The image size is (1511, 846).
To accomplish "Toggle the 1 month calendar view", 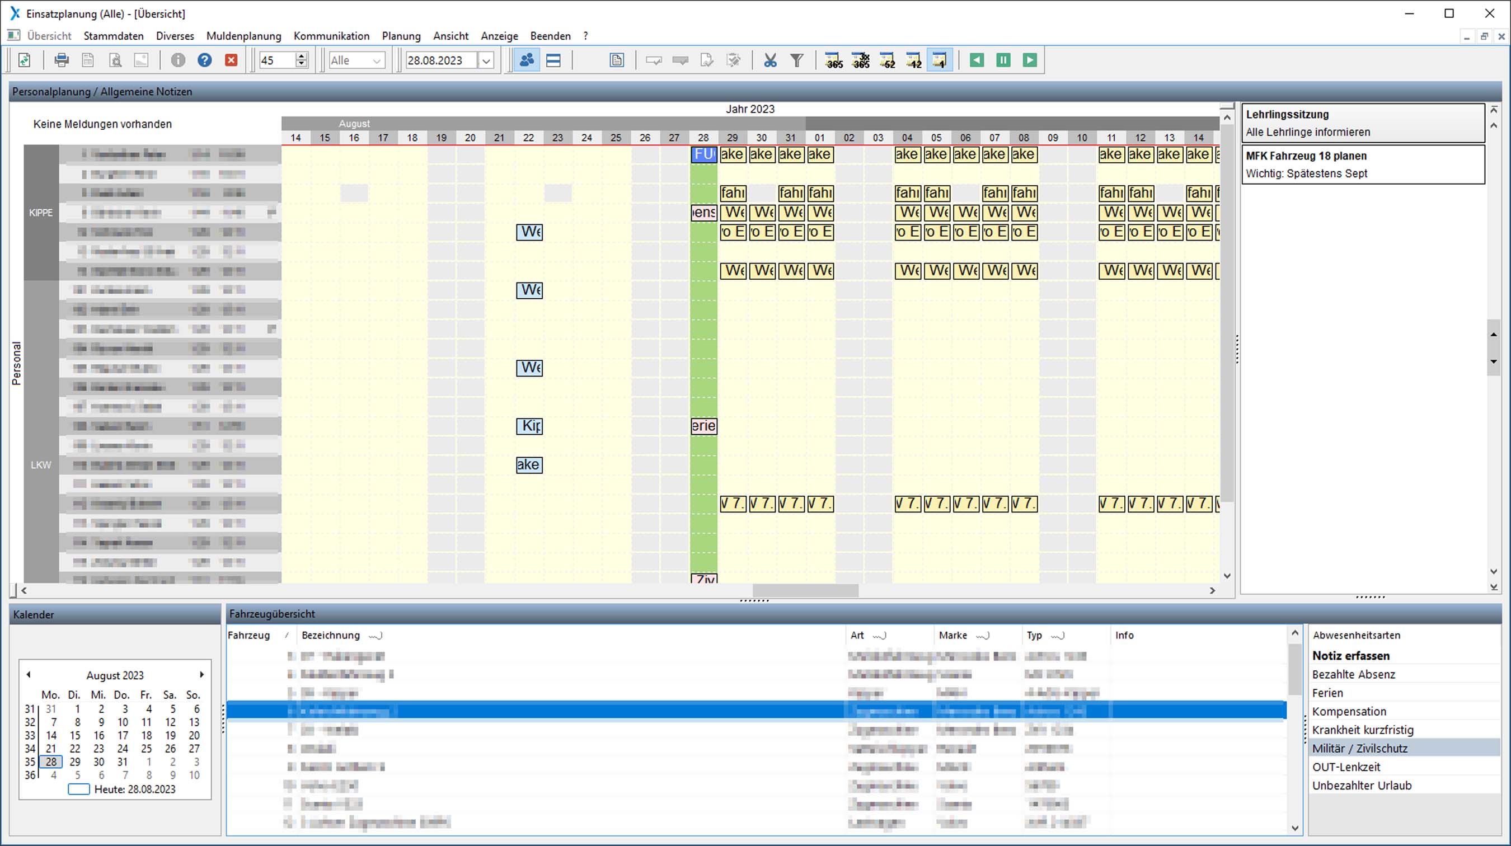I will point(940,60).
